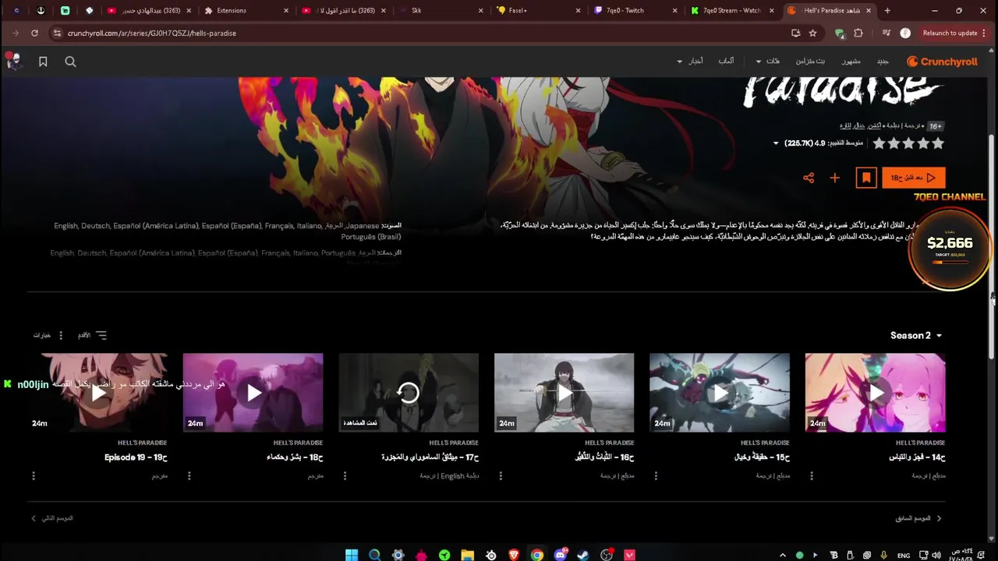The height and width of the screenshot is (561, 998).
Task: Switch to the 7qe0 Stream Kick tab
Action: point(731,11)
